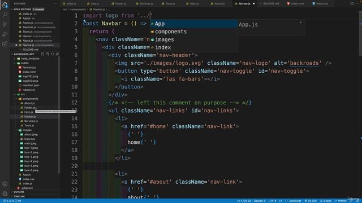Click LF end-of-line status item

pyautogui.click(x=281, y=201)
